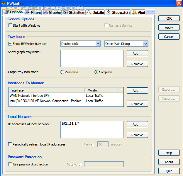Enable Use password protection checkbox
This screenshot has width=183, height=176.
[10, 164]
